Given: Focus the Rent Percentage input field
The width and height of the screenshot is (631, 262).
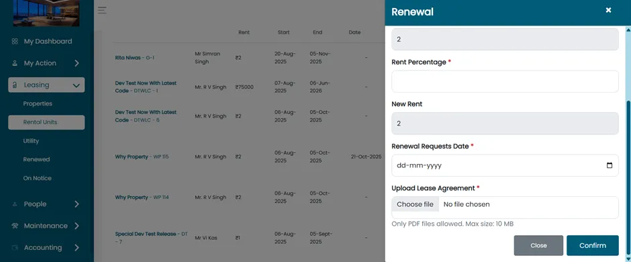Looking at the screenshot, I should [505, 81].
